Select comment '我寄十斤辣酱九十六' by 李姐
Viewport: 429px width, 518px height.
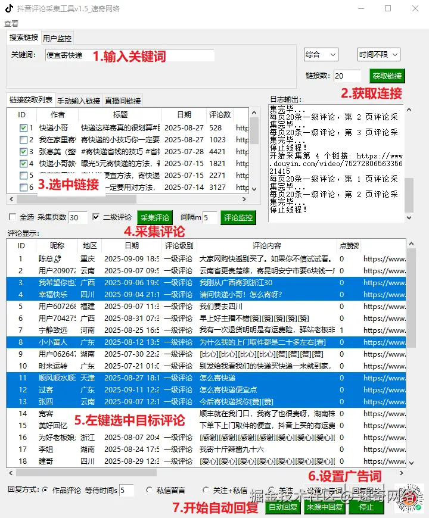coord(206,449)
